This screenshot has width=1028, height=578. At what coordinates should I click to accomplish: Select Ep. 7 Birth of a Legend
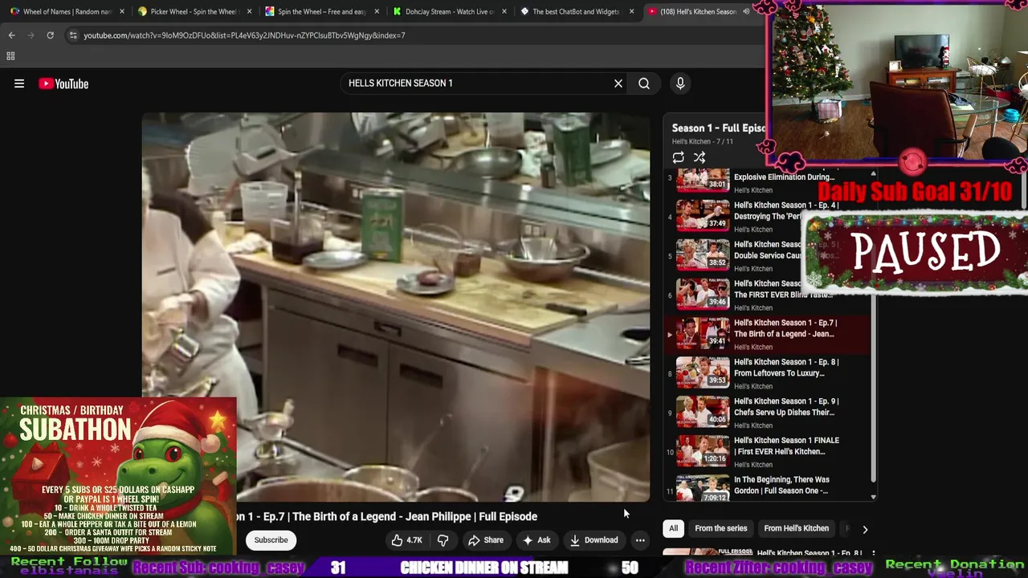tap(769, 334)
